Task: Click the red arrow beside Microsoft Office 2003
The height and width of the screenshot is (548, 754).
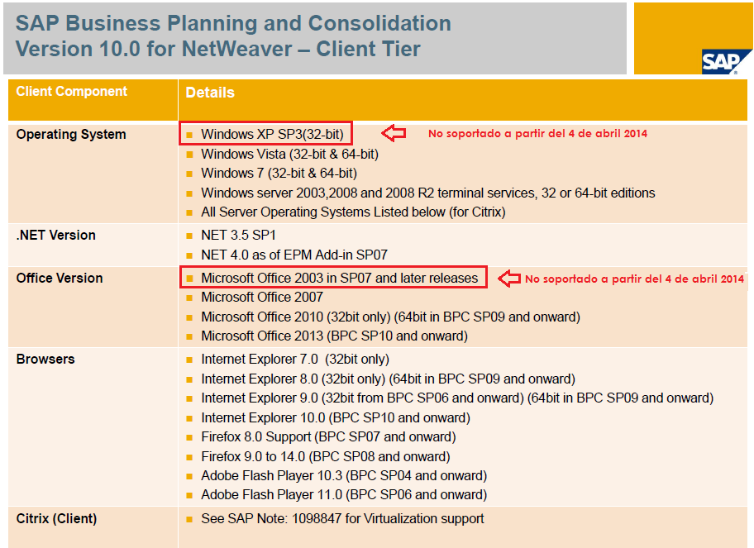Action: (508, 279)
